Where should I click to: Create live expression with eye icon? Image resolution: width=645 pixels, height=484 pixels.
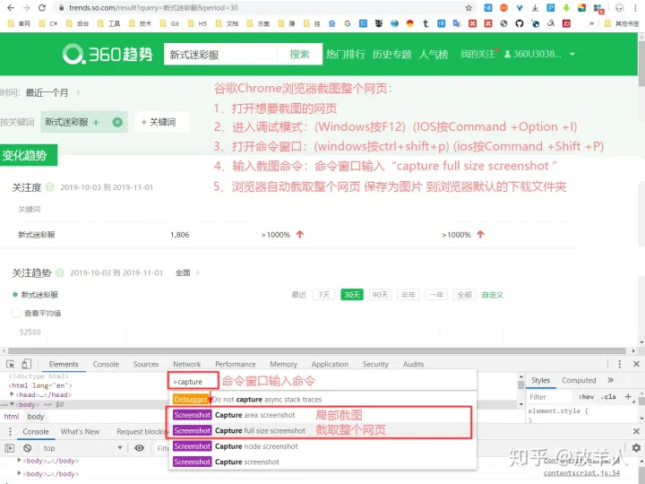pyautogui.click(x=140, y=448)
